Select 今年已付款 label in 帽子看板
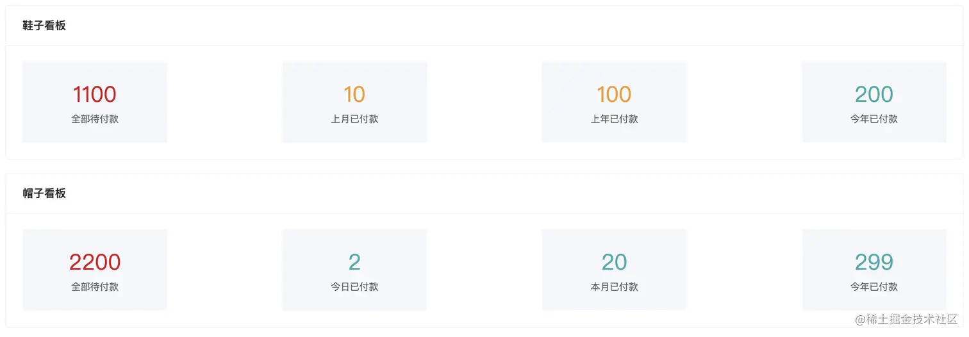 (874, 287)
